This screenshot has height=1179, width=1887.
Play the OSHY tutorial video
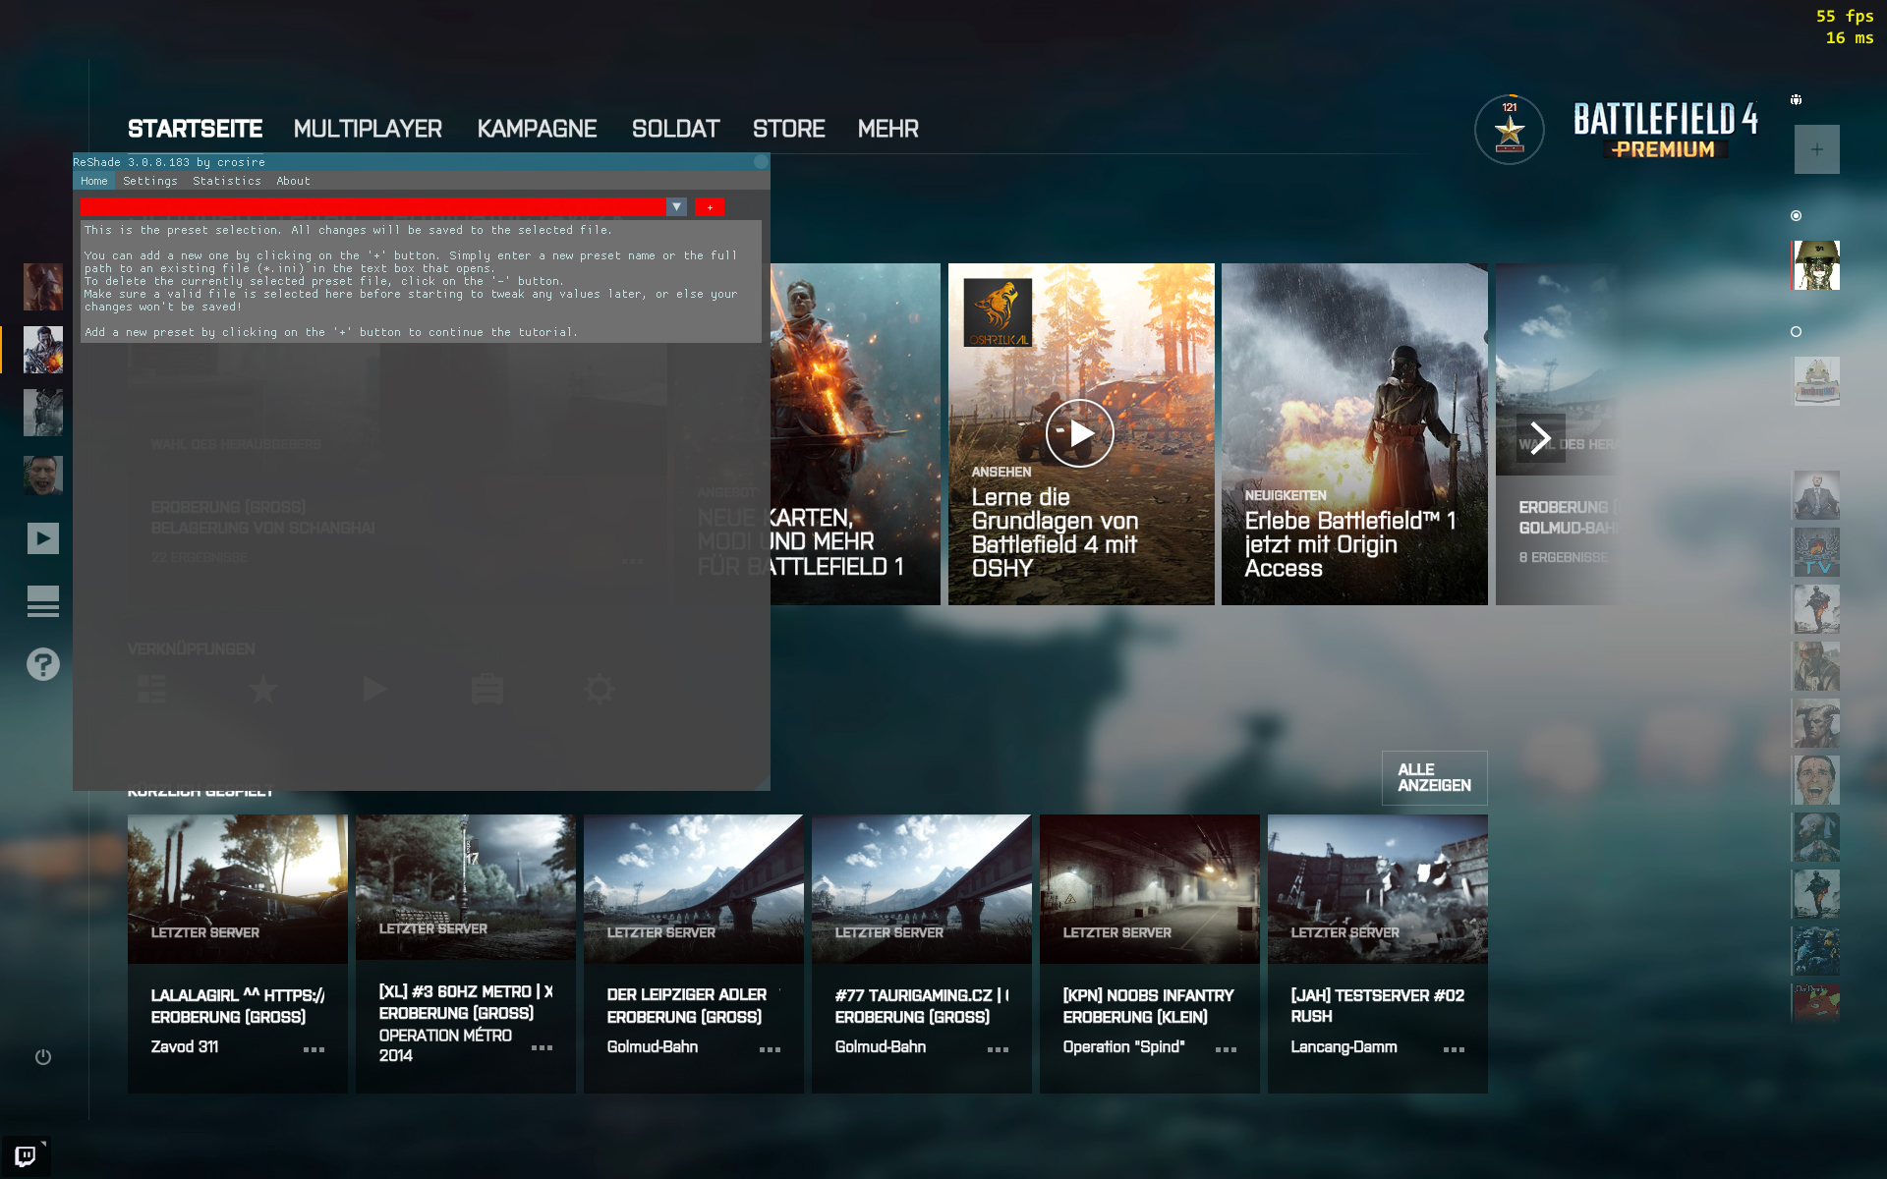tap(1079, 433)
